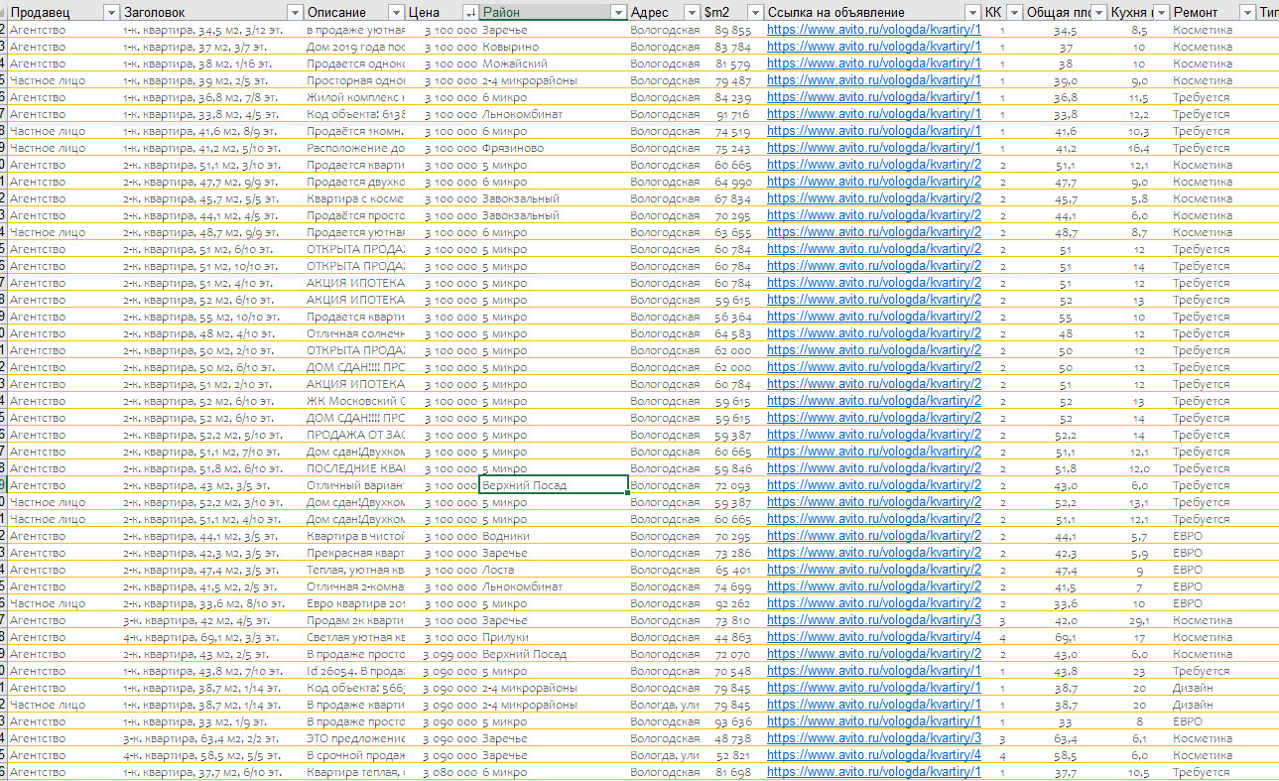Image resolution: width=1279 pixels, height=781 pixels.
Task: Select title cell 3-к. квартира, 63,4 м2, 2/2 эт.
Action: pos(211,738)
